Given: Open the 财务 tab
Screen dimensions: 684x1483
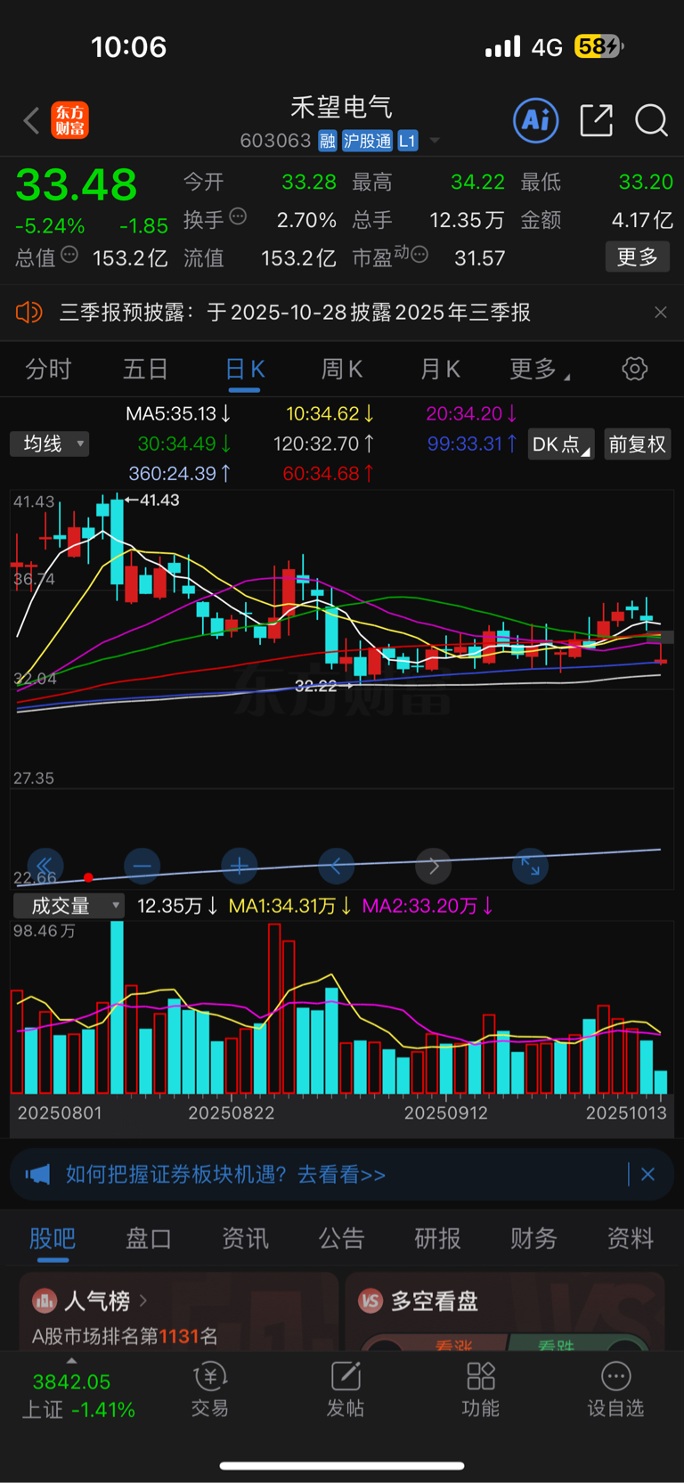Looking at the screenshot, I should (534, 1238).
